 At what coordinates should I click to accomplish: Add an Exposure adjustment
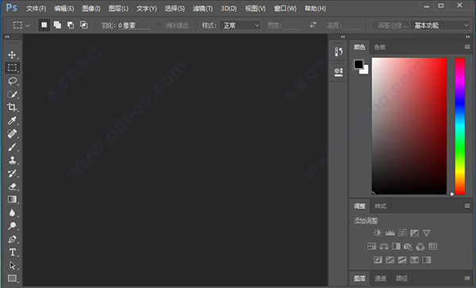(414, 233)
